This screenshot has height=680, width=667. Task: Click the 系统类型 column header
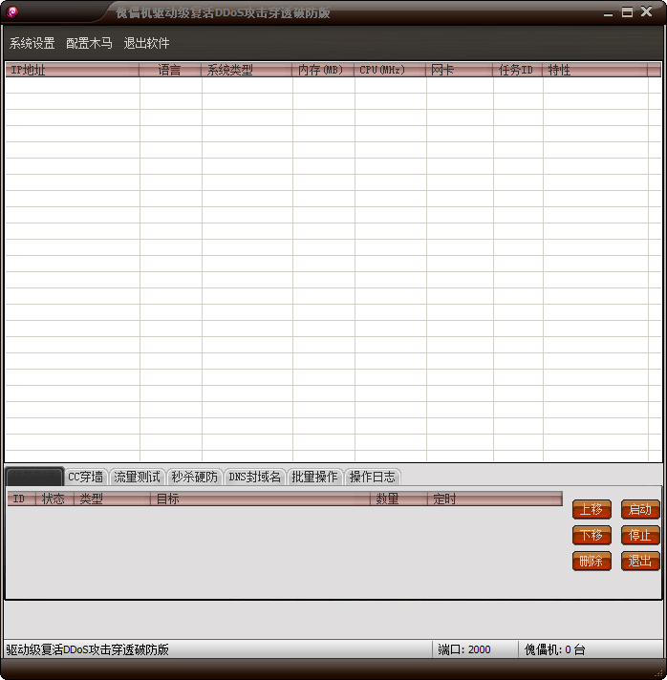(247, 70)
